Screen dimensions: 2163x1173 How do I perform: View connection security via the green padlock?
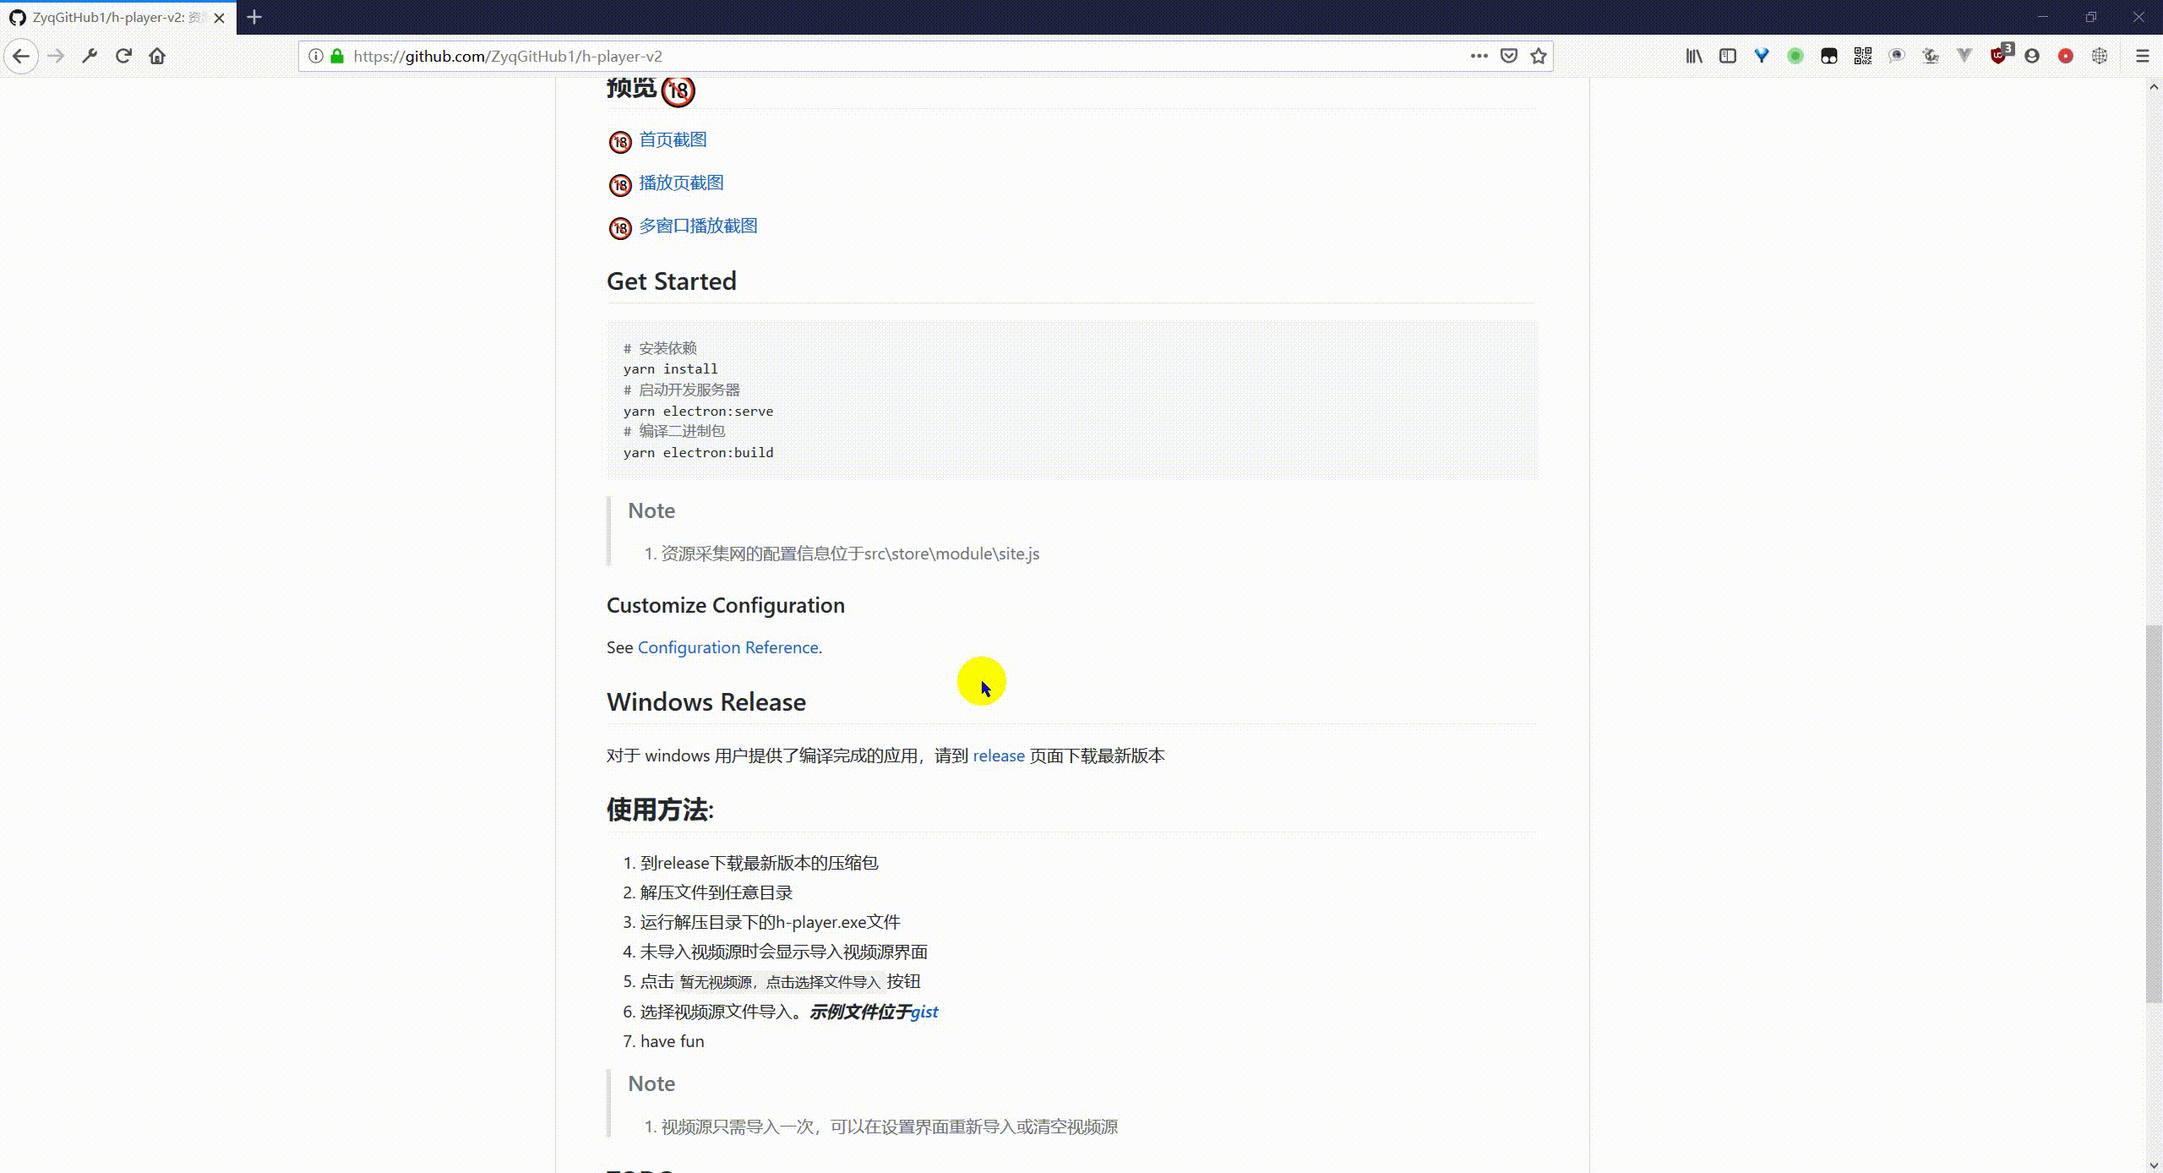pyautogui.click(x=337, y=57)
